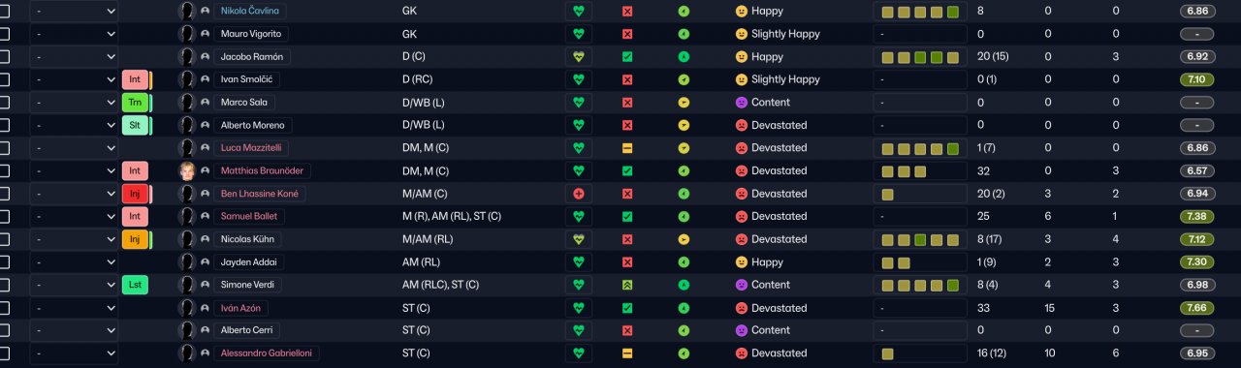This screenshot has width=1241, height=368.
Task: Open the selection dropdown for Jayden Addai
Action: (x=74, y=262)
